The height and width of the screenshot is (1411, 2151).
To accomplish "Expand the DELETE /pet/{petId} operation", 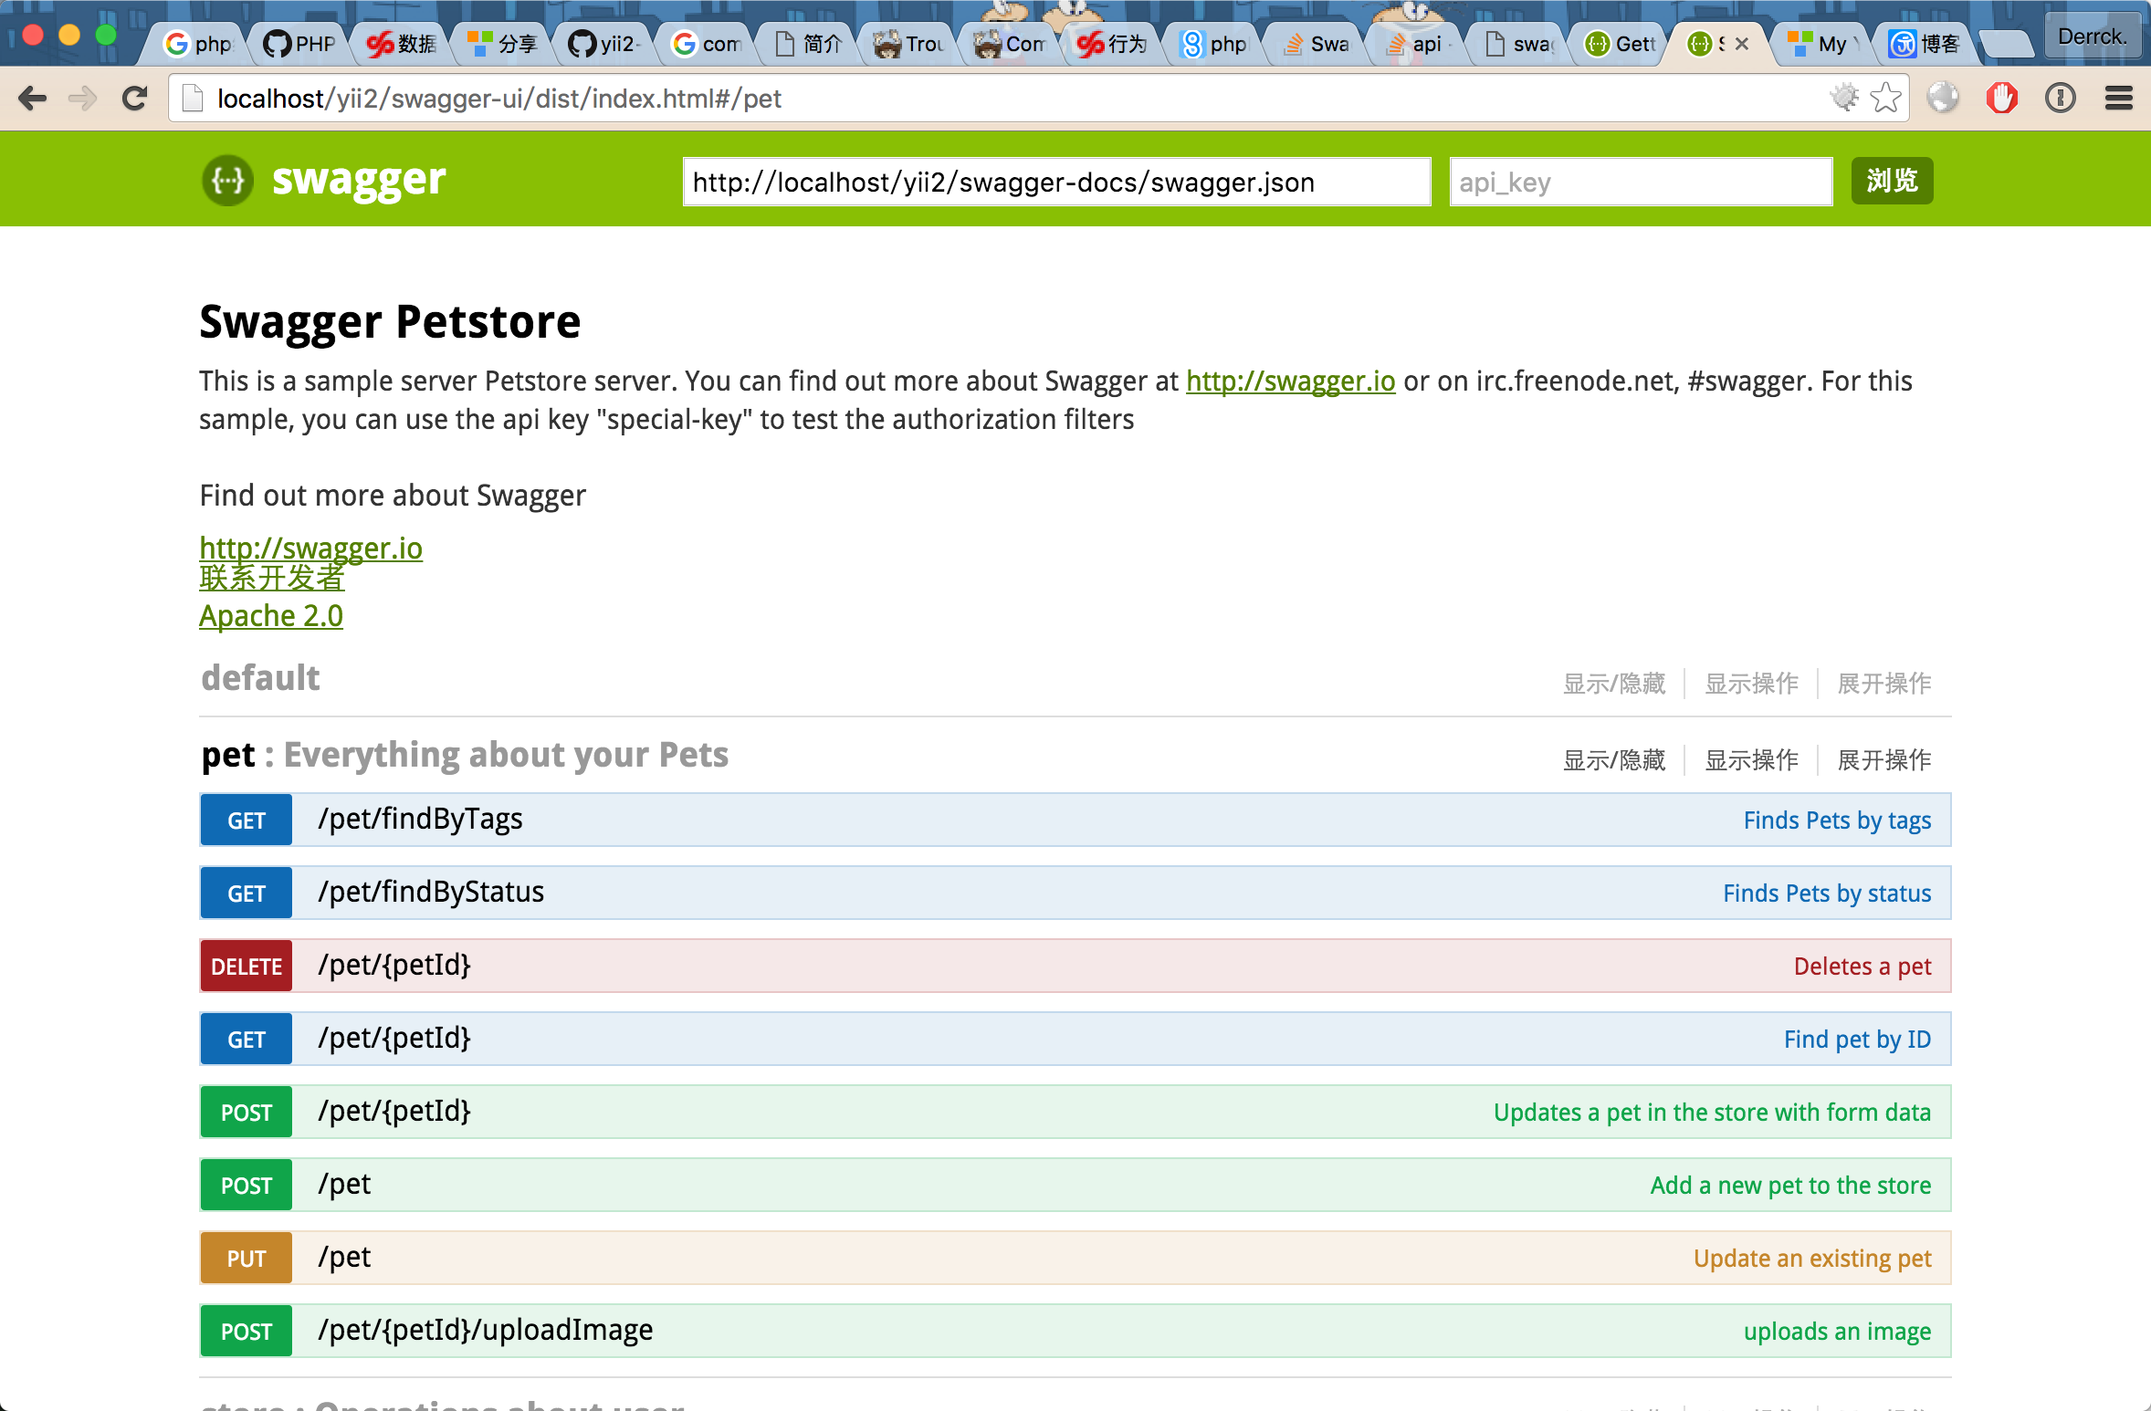I will (393, 965).
